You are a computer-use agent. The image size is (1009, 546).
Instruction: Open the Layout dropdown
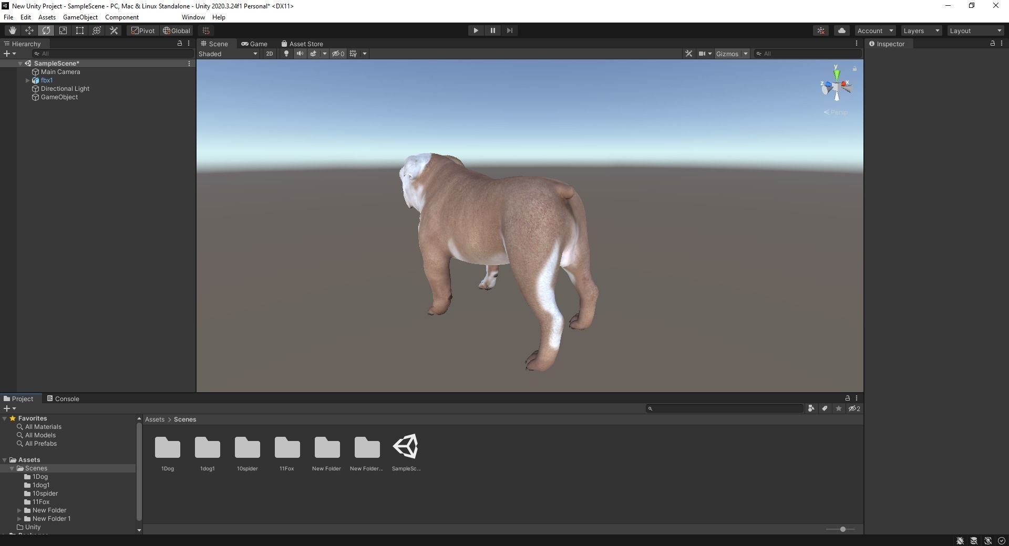click(x=976, y=30)
